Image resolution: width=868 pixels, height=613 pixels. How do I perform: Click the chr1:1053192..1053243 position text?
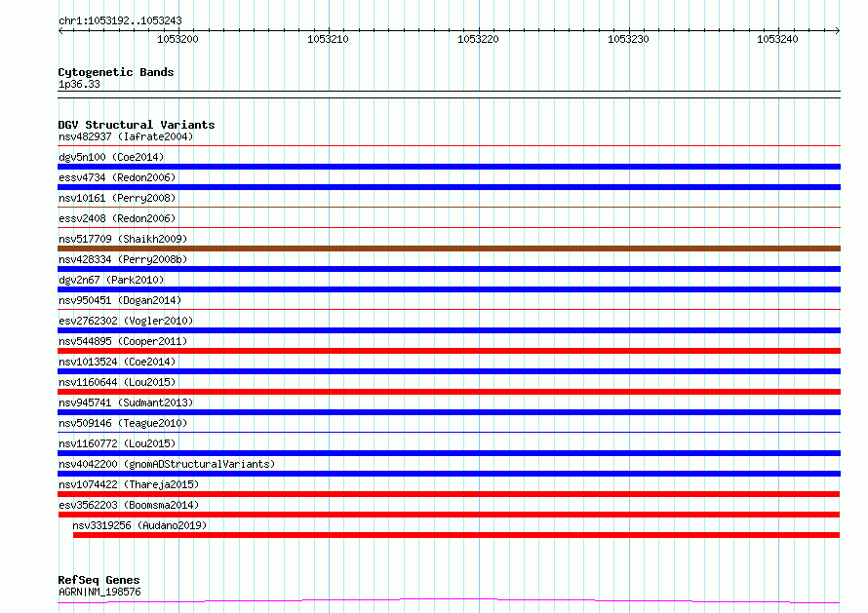tap(120, 21)
